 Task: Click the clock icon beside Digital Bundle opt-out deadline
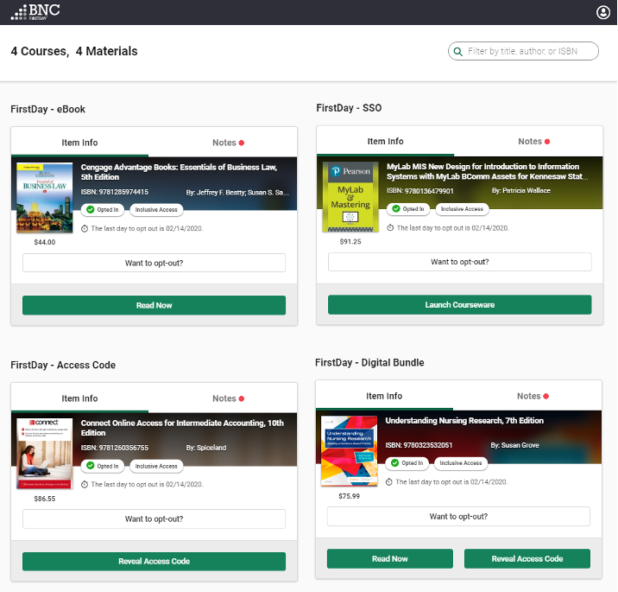pyautogui.click(x=389, y=482)
